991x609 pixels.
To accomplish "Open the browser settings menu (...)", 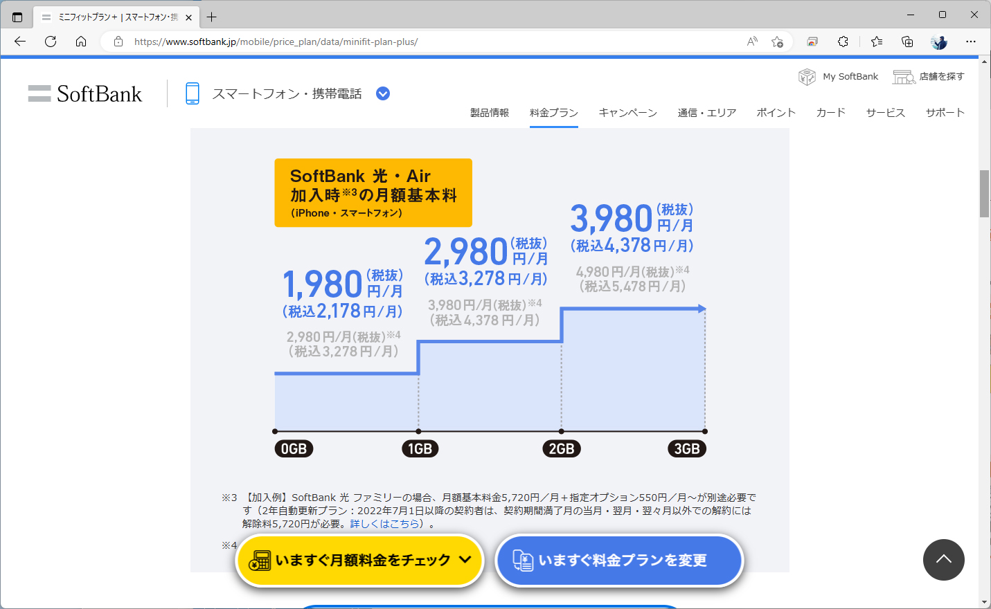I will tap(971, 42).
